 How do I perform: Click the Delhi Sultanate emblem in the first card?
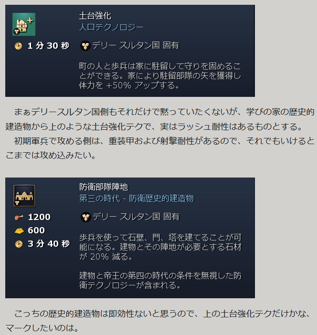click(85, 46)
